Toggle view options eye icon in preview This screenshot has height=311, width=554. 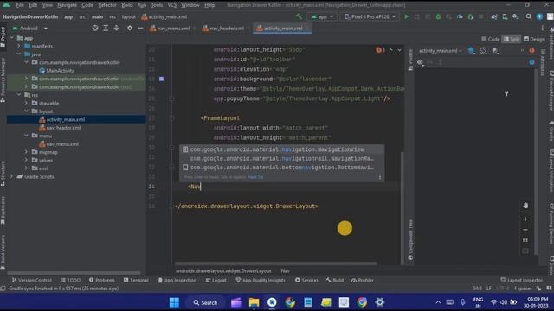click(x=420, y=62)
